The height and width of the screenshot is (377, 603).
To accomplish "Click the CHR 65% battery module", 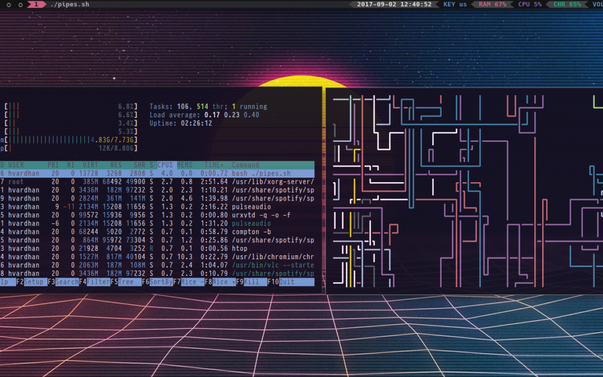I will 566,4.
